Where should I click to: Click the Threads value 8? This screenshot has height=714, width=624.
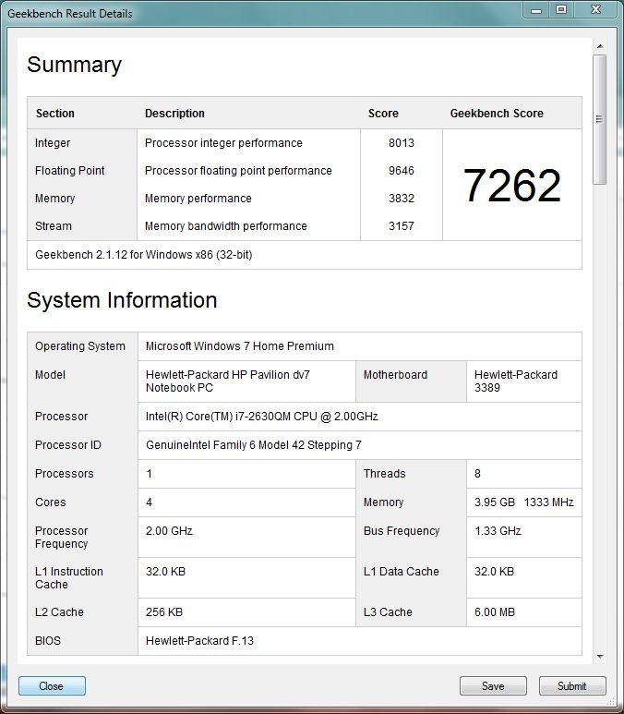click(477, 474)
